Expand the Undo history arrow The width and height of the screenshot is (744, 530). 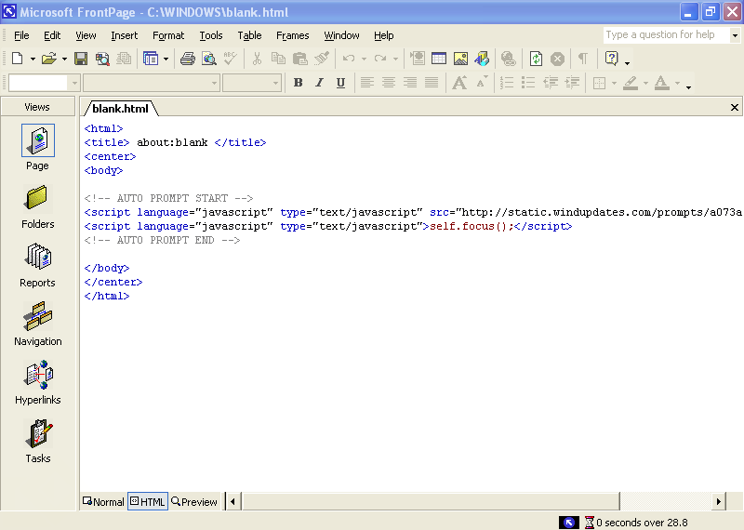364,60
